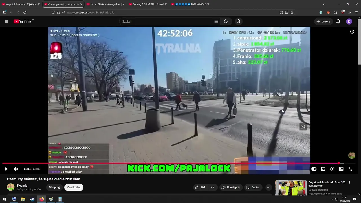Screen dimensions: 361x203
Task: Open more actions three-dot menu
Action: click(x=269, y=187)
